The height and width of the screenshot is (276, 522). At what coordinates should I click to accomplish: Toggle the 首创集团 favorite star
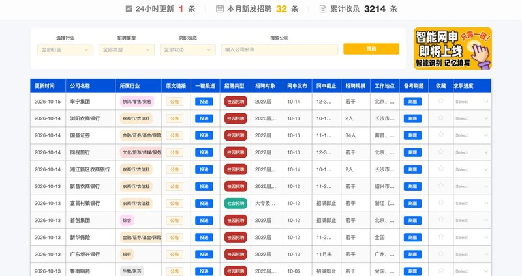point(441,219)
